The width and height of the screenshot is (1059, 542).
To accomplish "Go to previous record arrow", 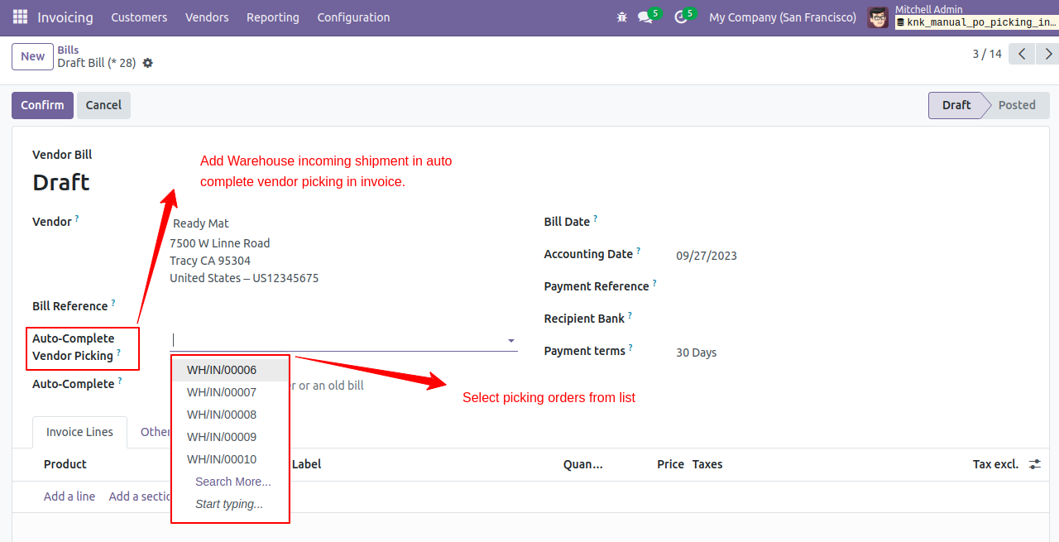I will 1023,55.
